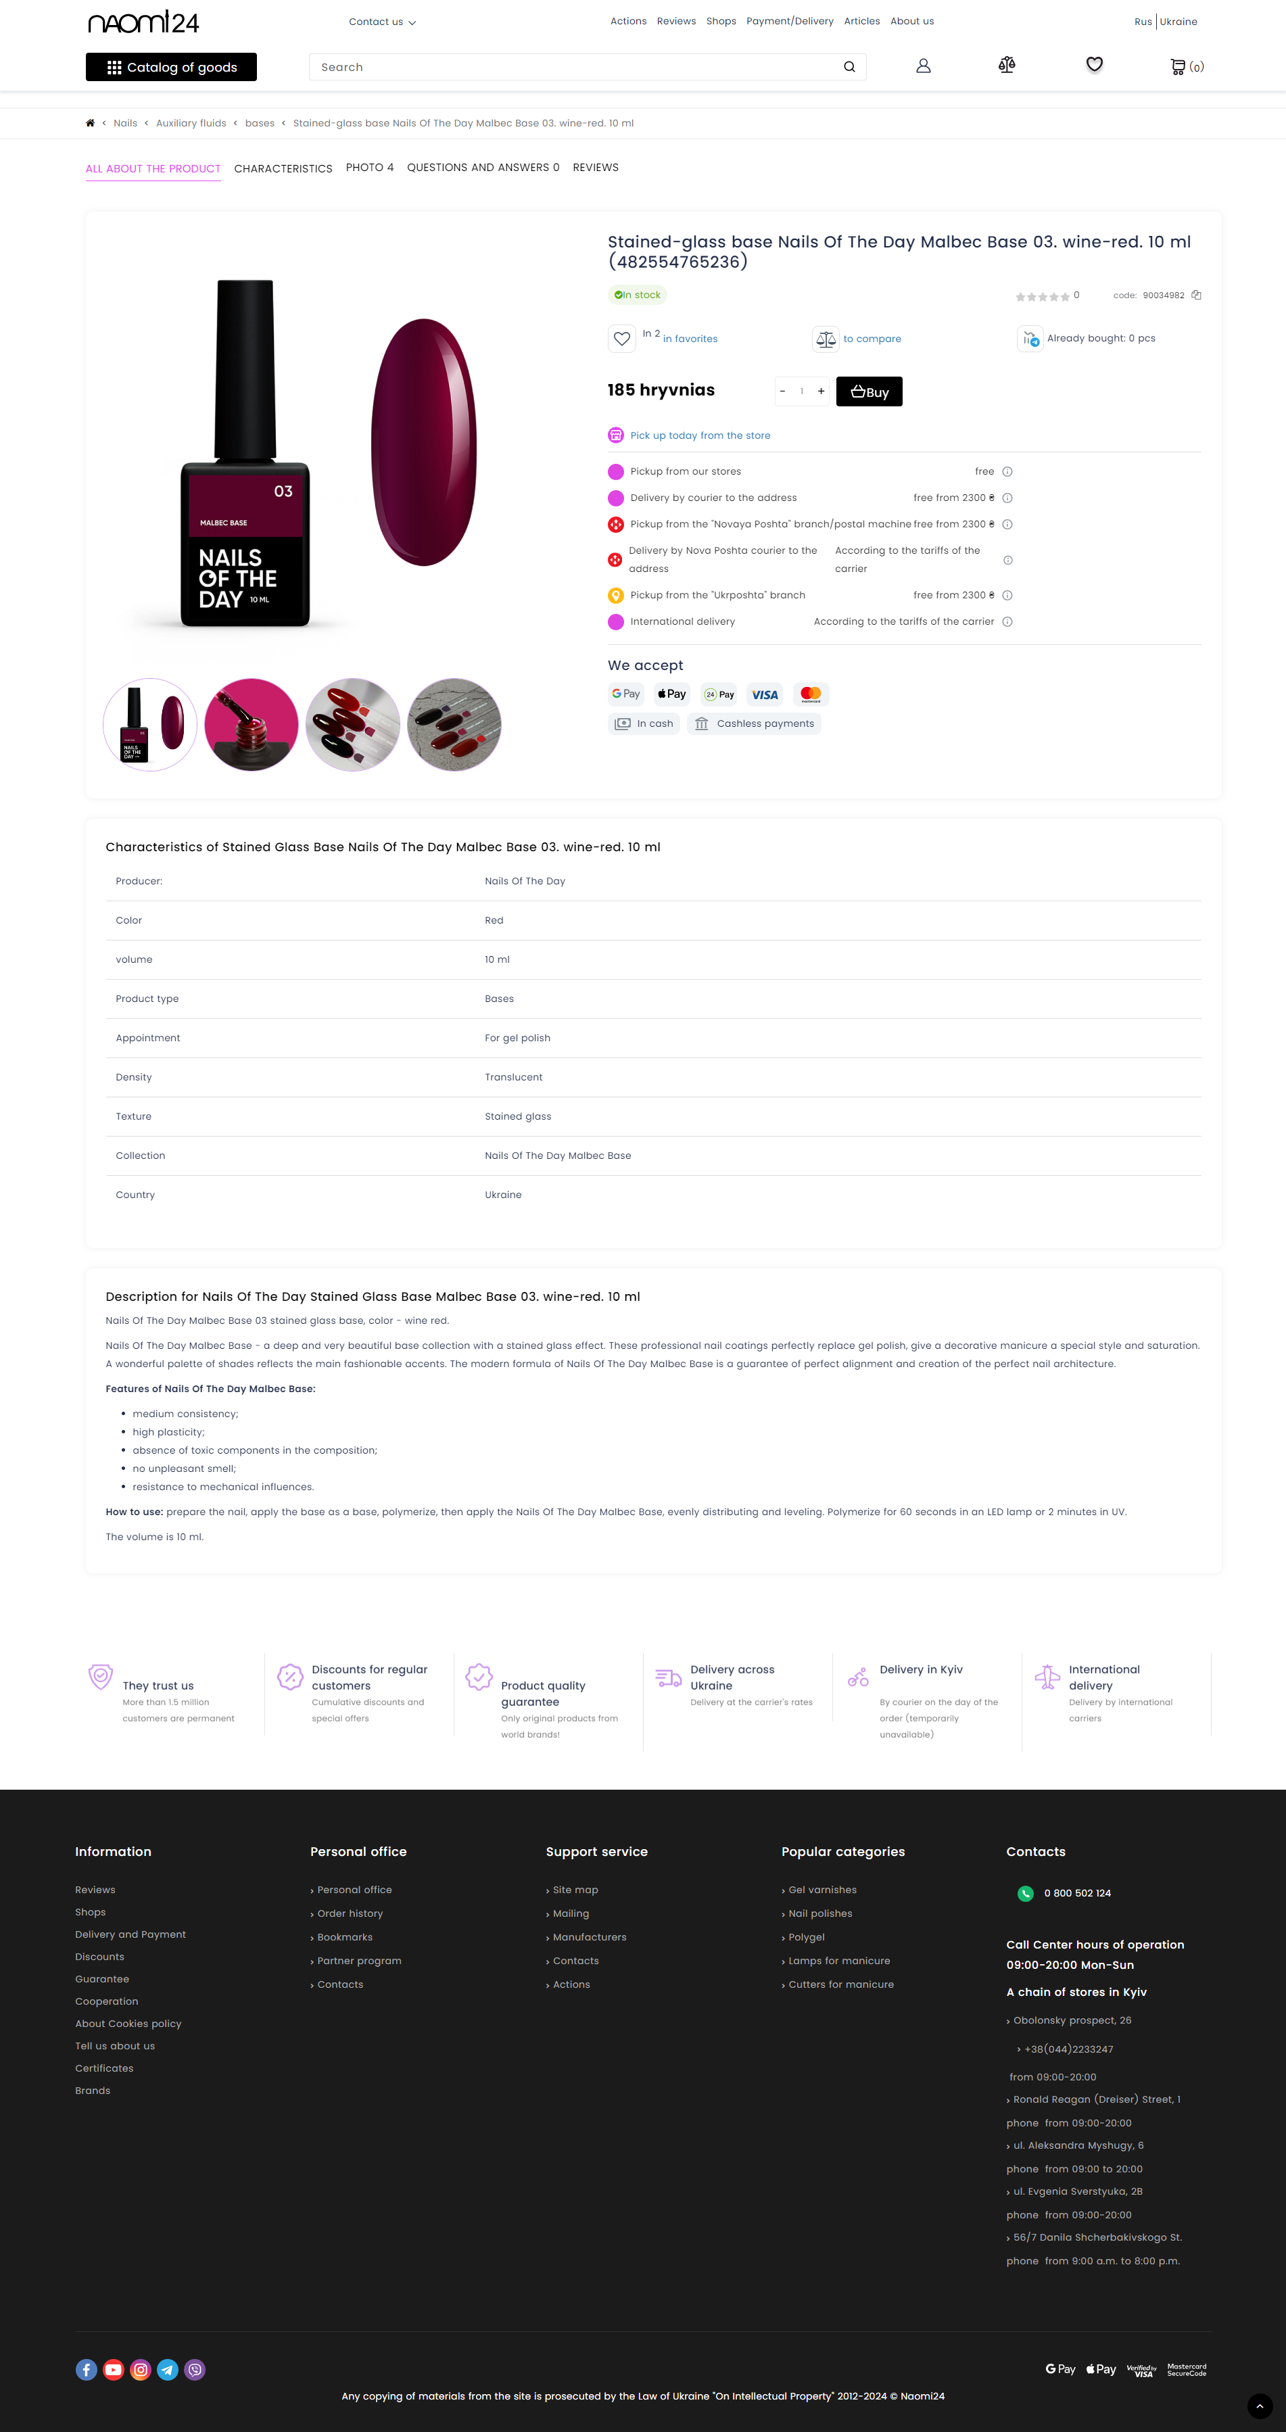This screenshot has width=1286, height=2432.
Task: Click the scroll-to-top arrow button
Action: tap(1260, 2406)
